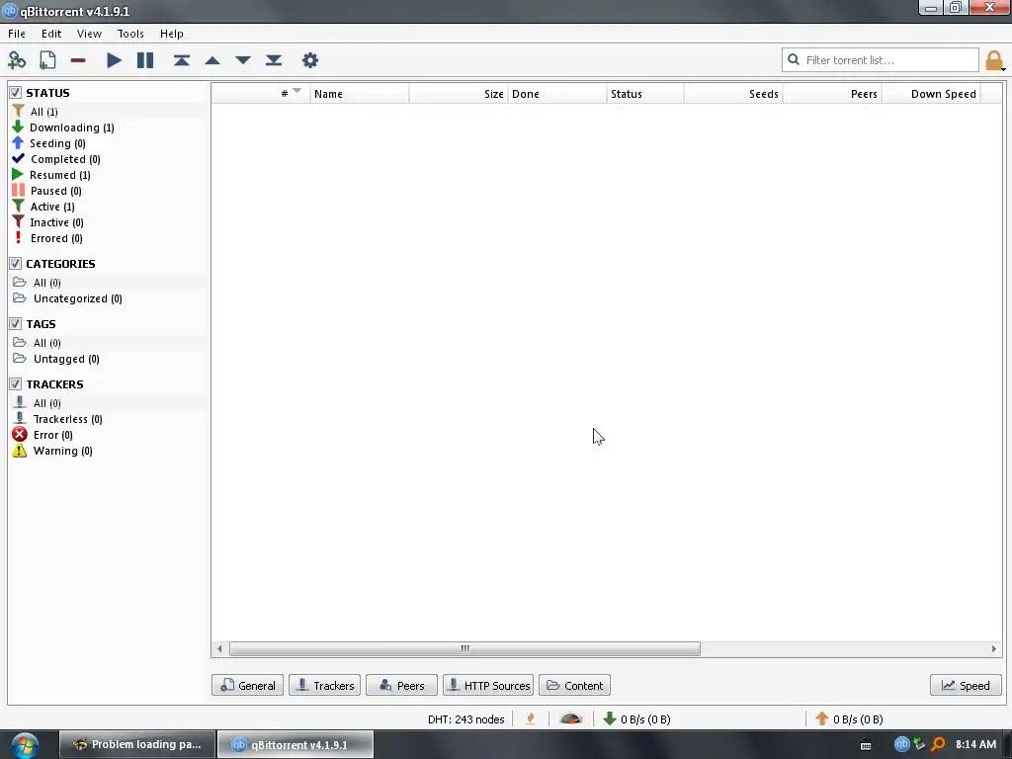This screenshot has height=759, width=1012.
Task: Toggle the CATEGORIES section checkbox
Action: coord(16,263)
